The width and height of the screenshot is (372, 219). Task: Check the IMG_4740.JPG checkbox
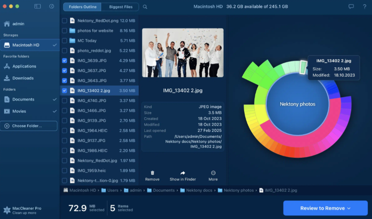(x=64, y=101)
